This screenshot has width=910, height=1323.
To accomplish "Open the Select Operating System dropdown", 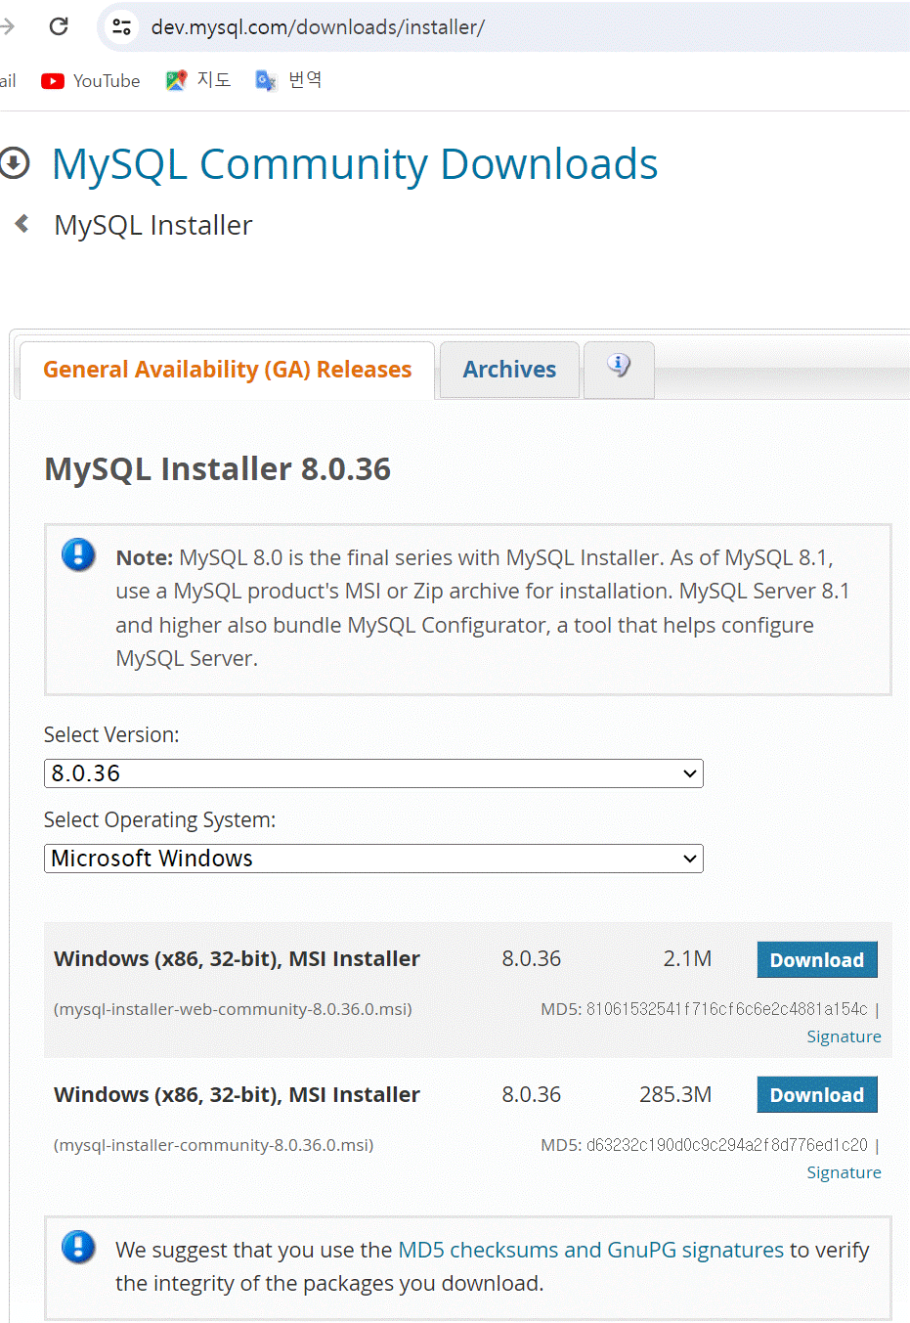I will [373, 859].
